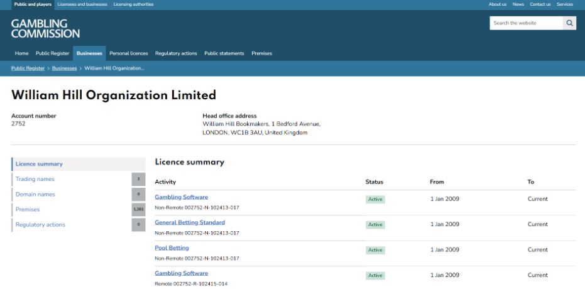585x289 pixels.
Task: Click Active status of Pool Betting
Action: (375, 250)
